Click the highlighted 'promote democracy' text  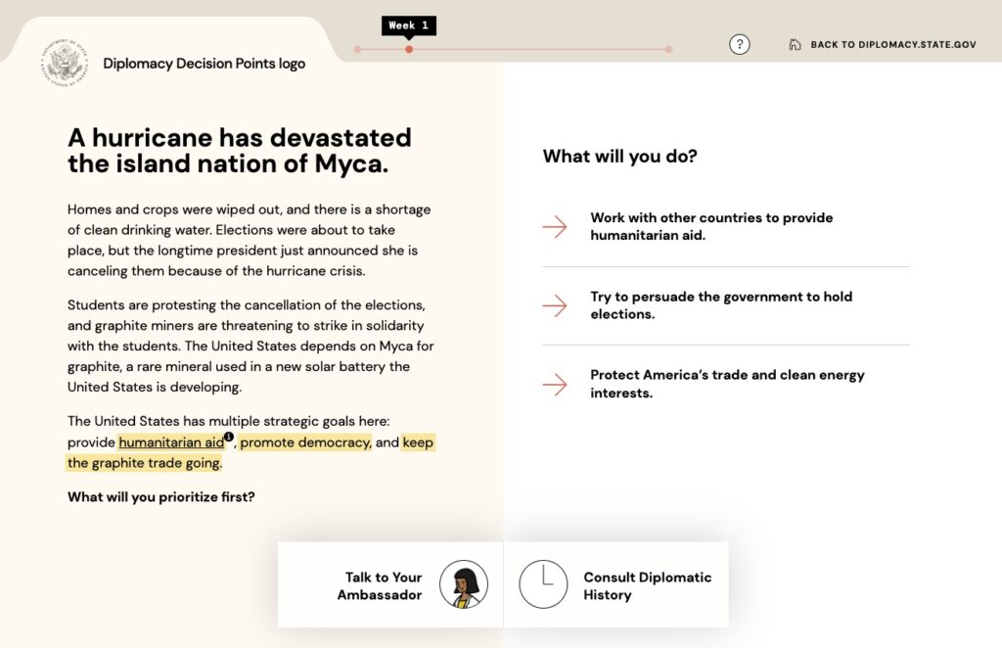click(x=305, y=442)
